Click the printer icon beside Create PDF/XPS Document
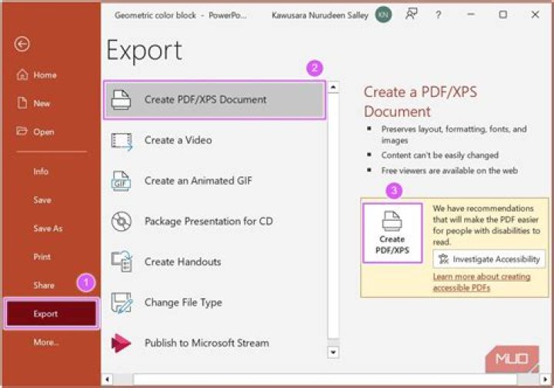 (x=122, y=99)
